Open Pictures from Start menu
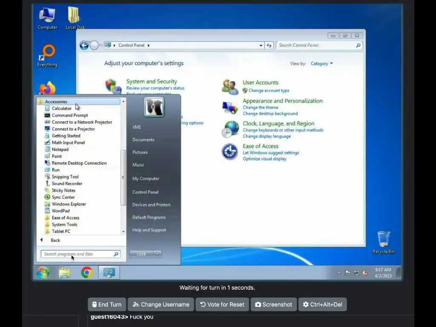436x327 pixels. (x=140, y=152)
